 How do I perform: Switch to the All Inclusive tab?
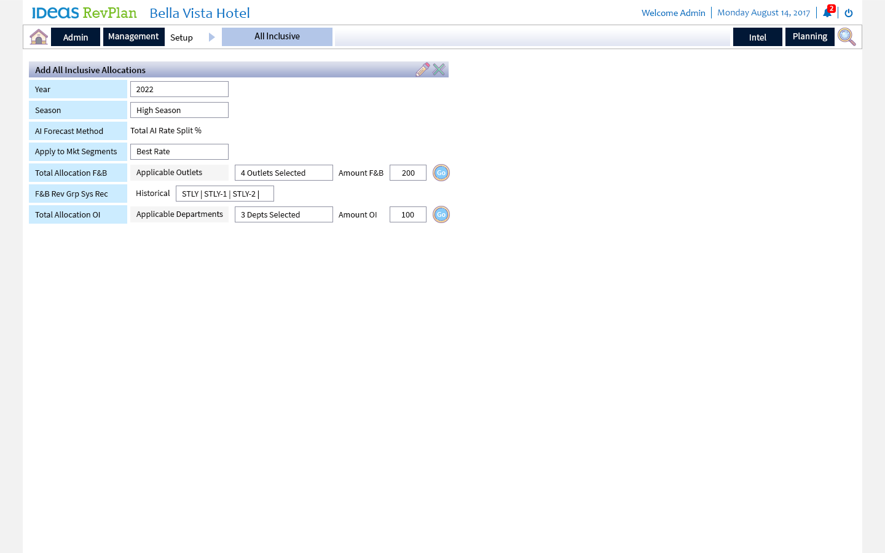pyautogui.click(x=277, y=37)
